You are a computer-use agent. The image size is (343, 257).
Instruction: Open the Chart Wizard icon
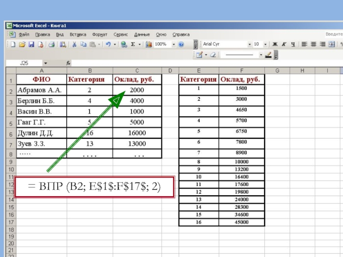click(x=149, y=44)
